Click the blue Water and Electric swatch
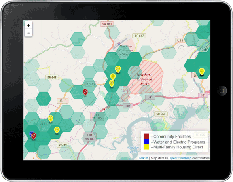This screenshot has height=182, width=233. click(x=146, y=142)
